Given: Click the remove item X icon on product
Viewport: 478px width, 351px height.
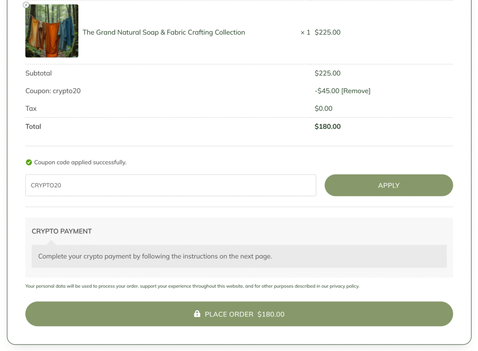Looking at the screenshot, I should point(26,5).
